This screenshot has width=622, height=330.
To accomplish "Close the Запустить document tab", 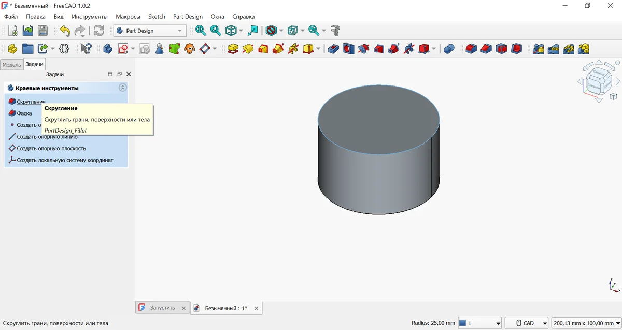I will (x=183, y=308).
